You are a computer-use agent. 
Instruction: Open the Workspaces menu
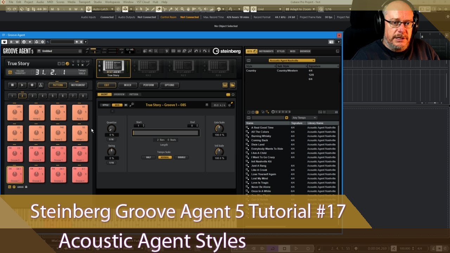112,2
